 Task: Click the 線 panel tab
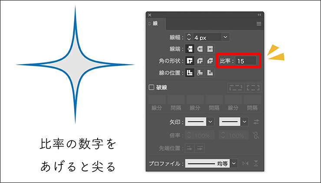coord(155,24)
